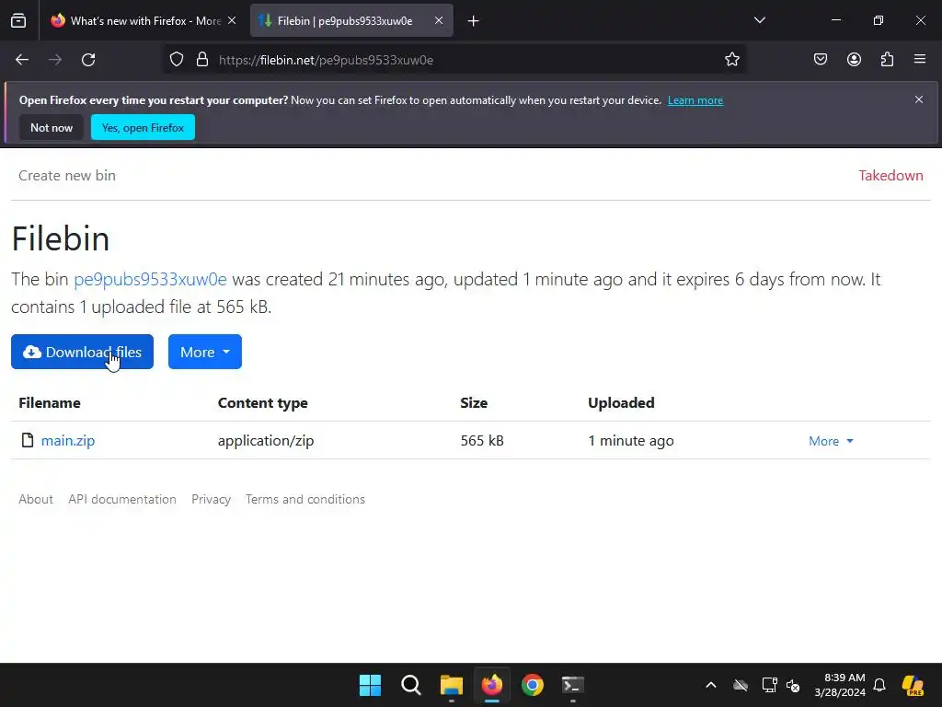942x707 pixels.
Task: Expand More dropdown in main.zip row
Action: click(x=831, y=441)
